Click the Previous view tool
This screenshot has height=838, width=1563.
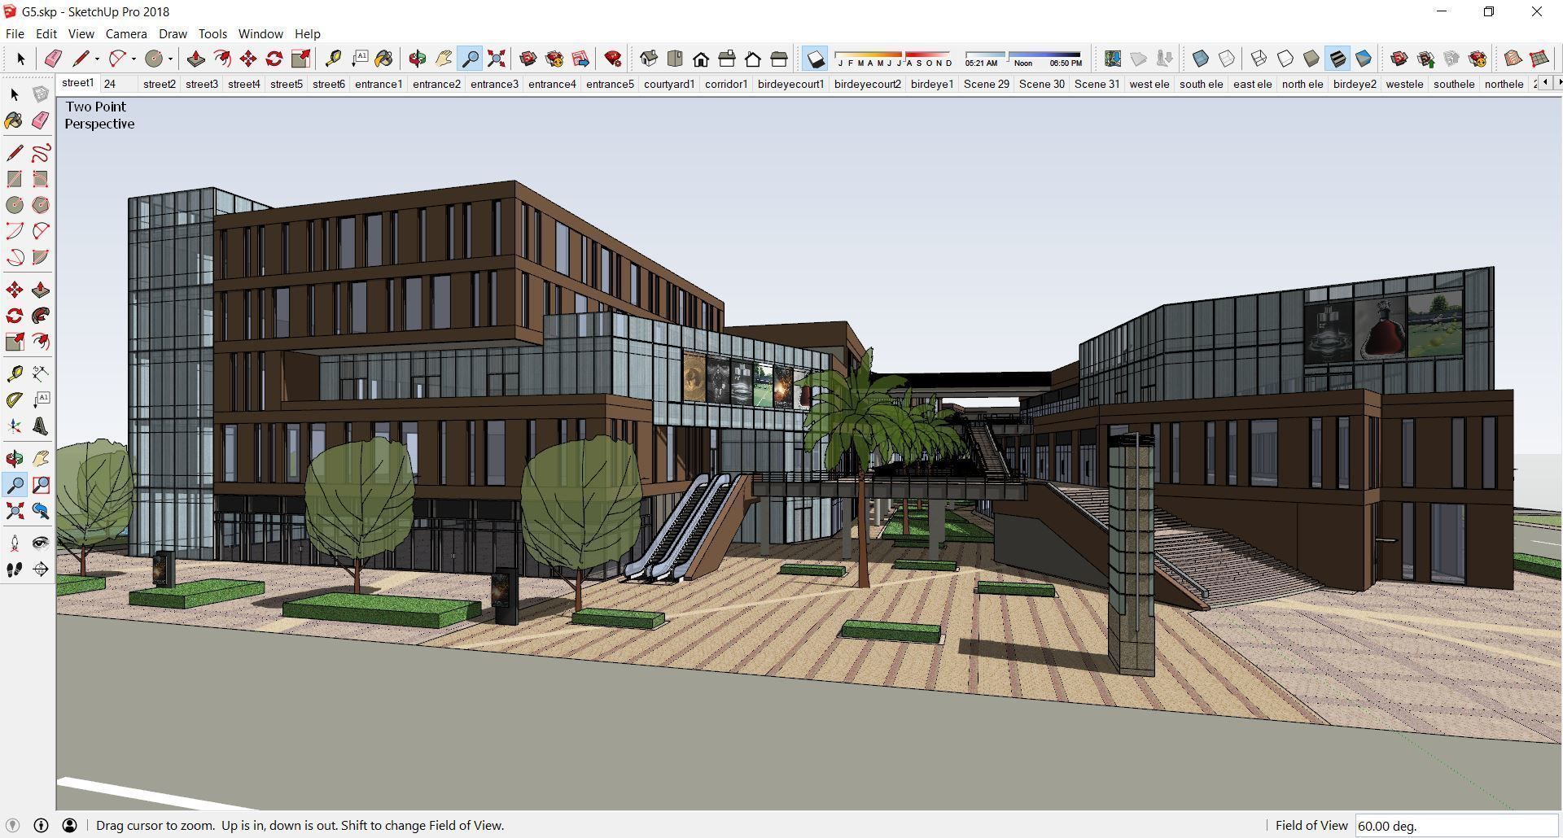pyautogui.click(x=40, y=512)
